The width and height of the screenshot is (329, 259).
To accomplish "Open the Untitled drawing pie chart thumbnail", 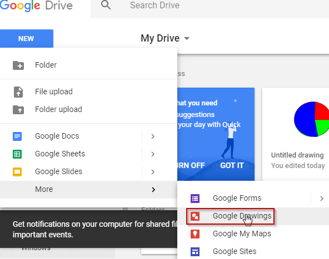I will (311, 119).
